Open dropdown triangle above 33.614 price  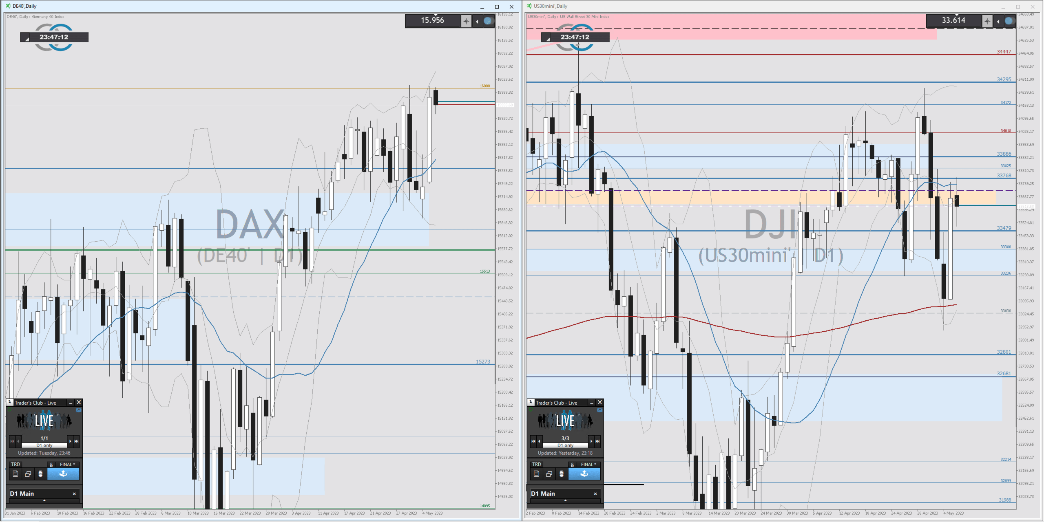coord(957,15)
